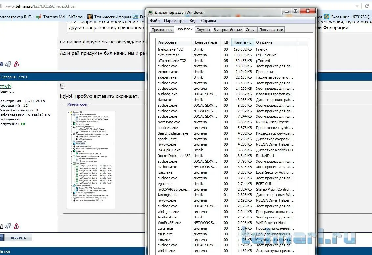Switch to the Службы tab
372x255 pixels.
(203, 30)
